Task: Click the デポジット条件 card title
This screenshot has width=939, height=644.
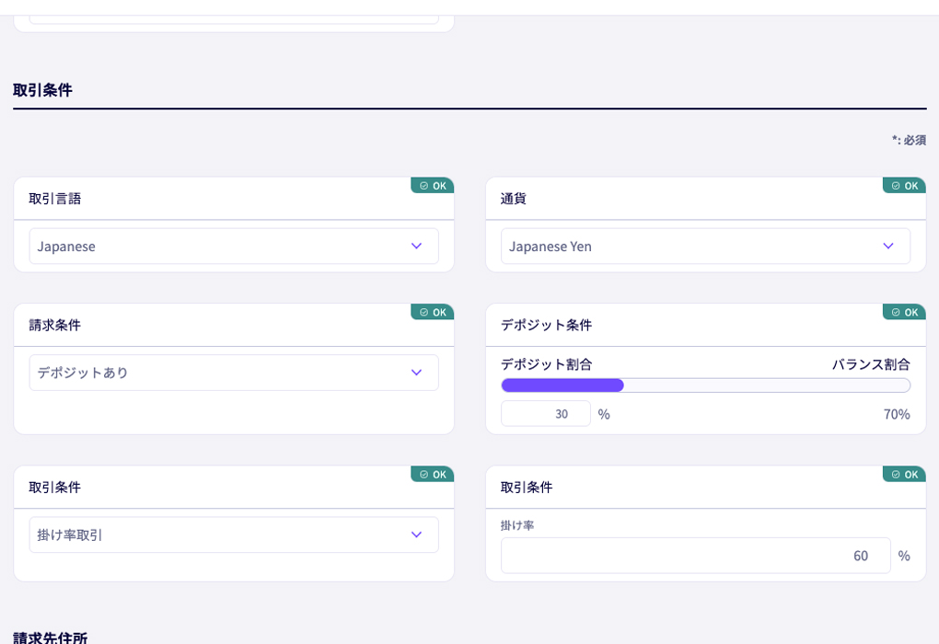Action: pos(546,325)
